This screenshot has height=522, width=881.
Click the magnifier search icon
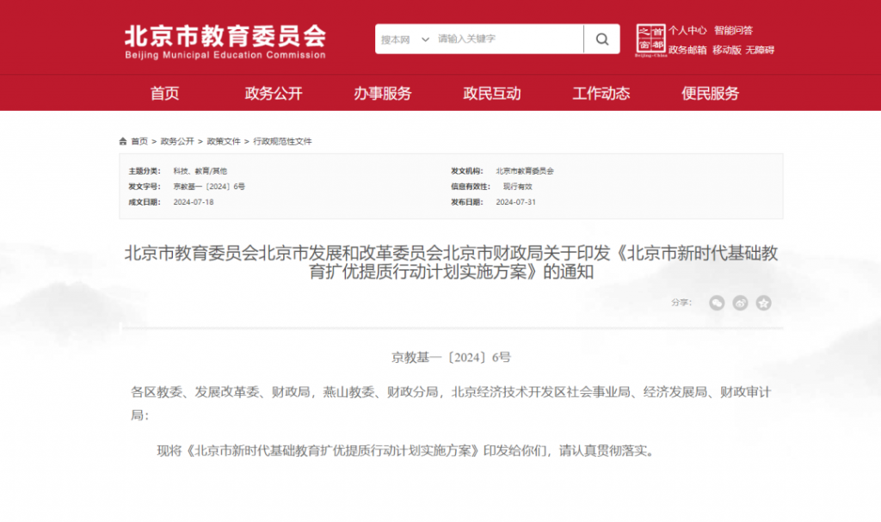click(x=601, y=39)
